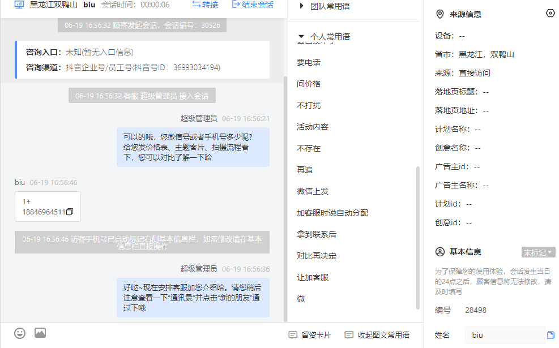
Task: Click the quick phrases list scrollbar
Action: click(418, 238)
